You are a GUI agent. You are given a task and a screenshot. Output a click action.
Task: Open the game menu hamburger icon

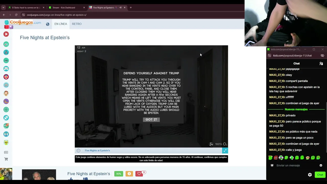tap(78, 151)
